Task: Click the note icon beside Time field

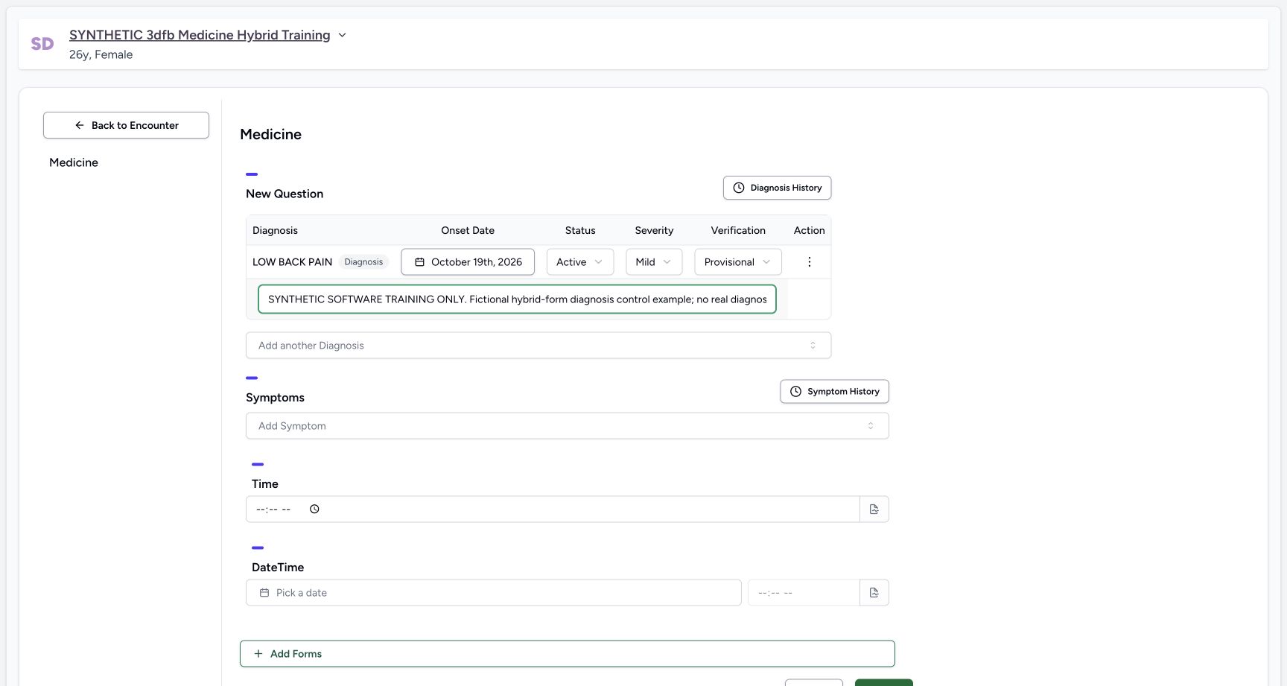Action: pyautogui.click(x=874, y=509)
